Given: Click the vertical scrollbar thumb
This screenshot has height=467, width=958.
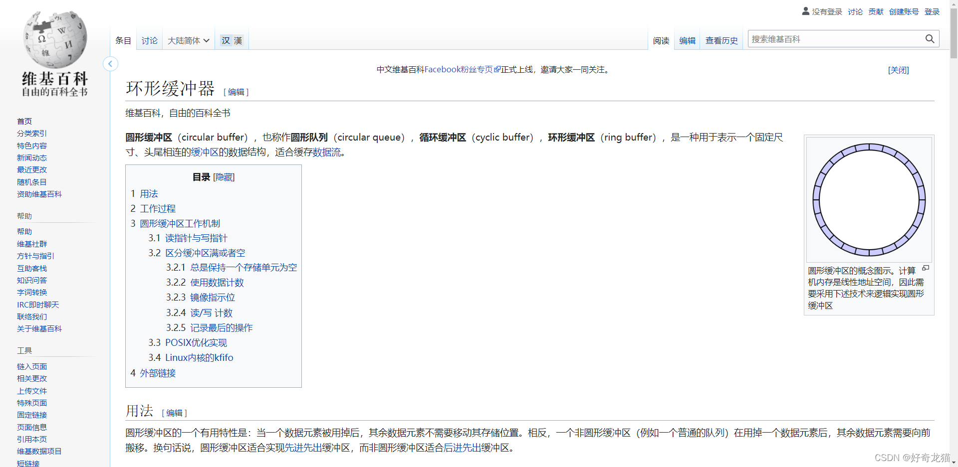Looking at the screenshot, I should point(954,33).
